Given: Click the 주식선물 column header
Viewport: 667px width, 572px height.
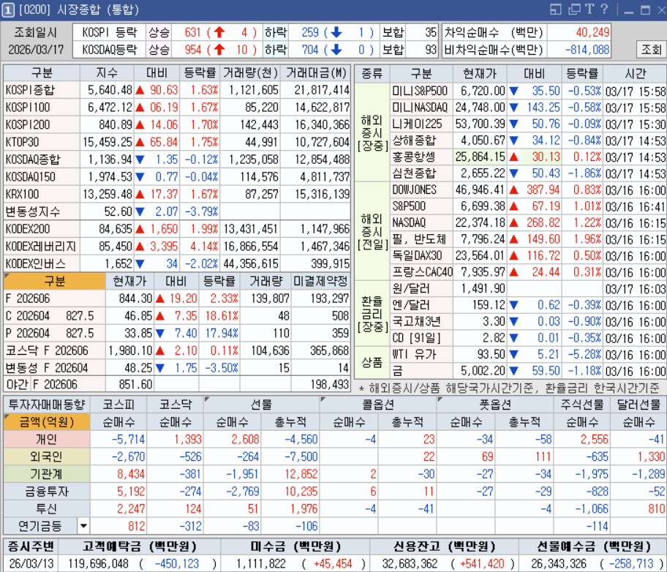Looking at the screenshot, I should pyautogui.click(x=581, y=404).
